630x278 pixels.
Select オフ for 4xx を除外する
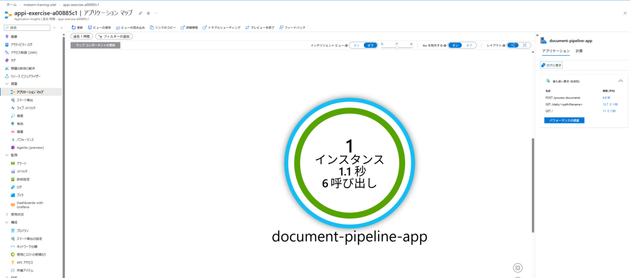pos(469,45)
